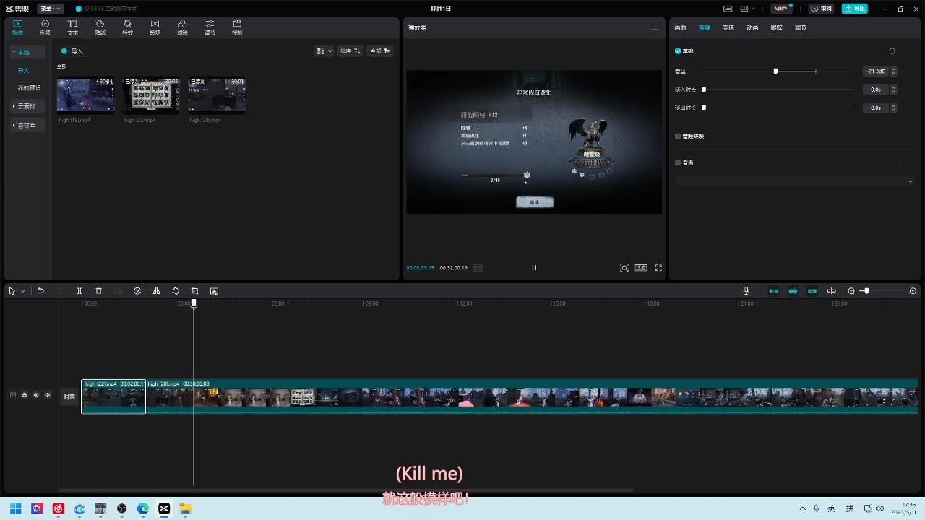Open the 贴纸 (Stickers) tab

100,27
